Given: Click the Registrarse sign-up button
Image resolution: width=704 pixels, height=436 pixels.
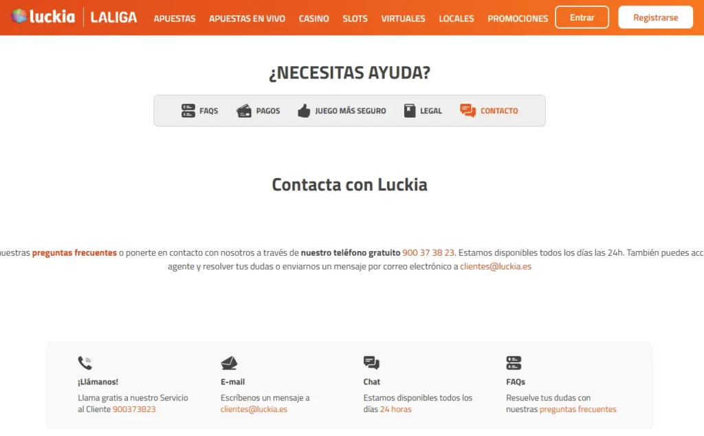Looking at the screenshot, I should (655, 17).
